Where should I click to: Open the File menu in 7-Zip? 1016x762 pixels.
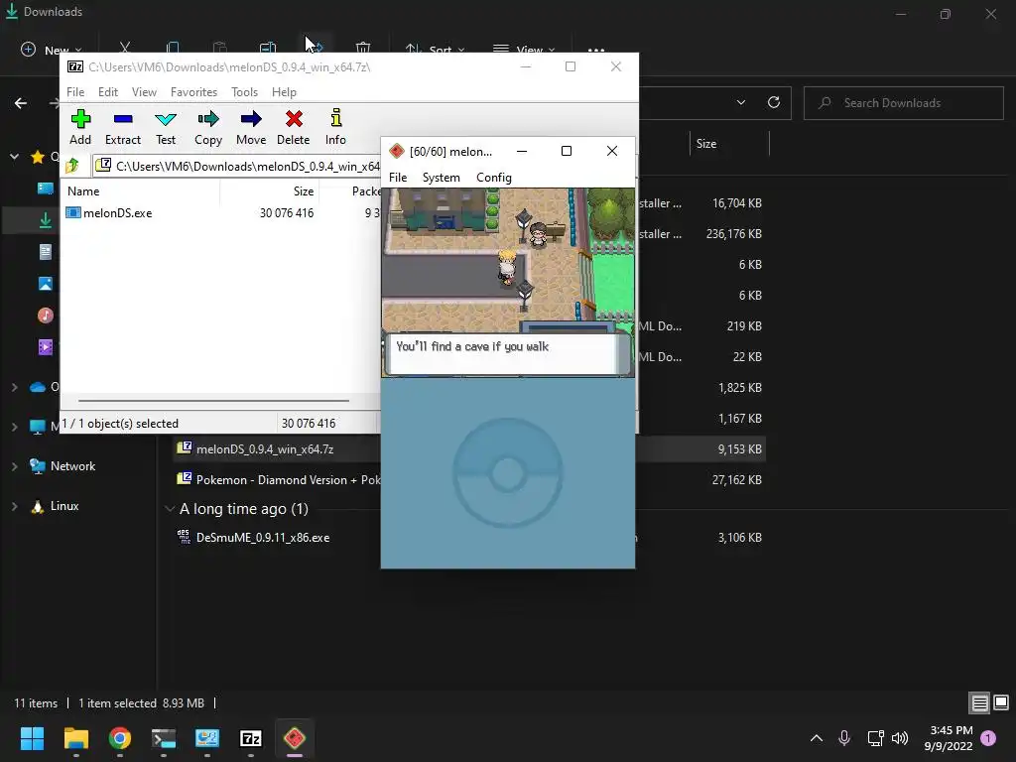coord(75,92)
